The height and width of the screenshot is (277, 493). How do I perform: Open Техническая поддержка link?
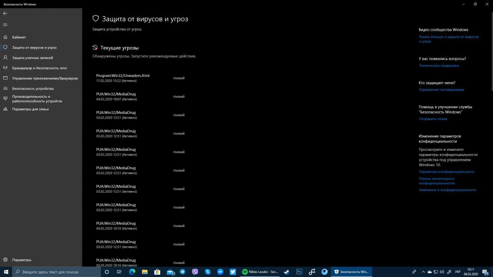pyautogui.click(x=439, y=65)
